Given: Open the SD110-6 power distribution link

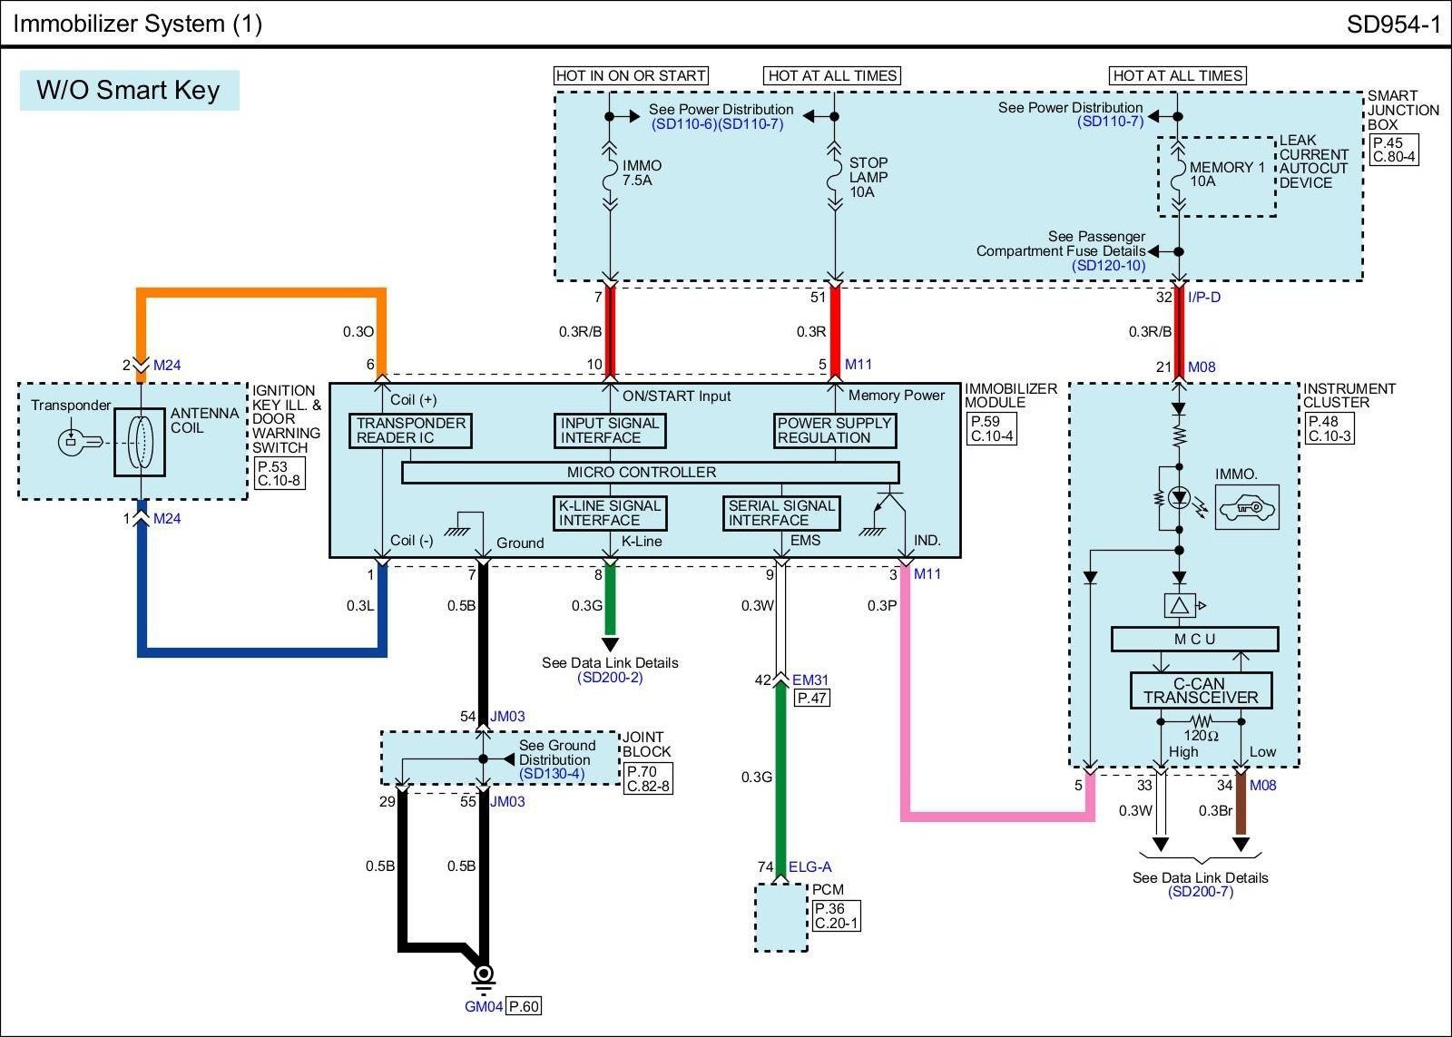Looking at the screenshot, I should tap(683, 124).
